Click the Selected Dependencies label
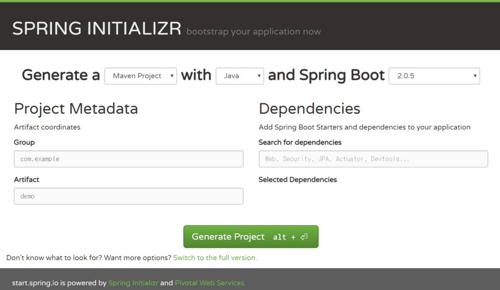This screenshot has height=290, width=500. coord(297,179)
